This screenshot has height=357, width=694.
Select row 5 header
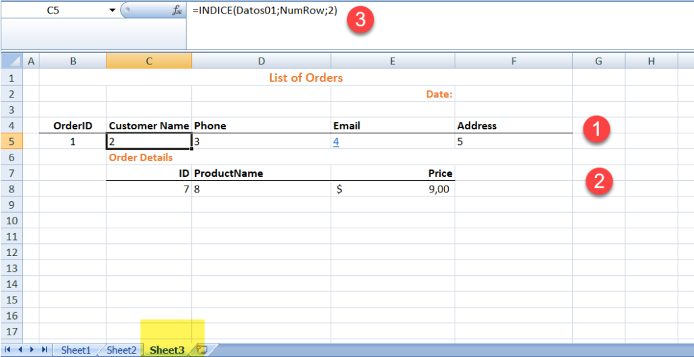pos(12,142)
